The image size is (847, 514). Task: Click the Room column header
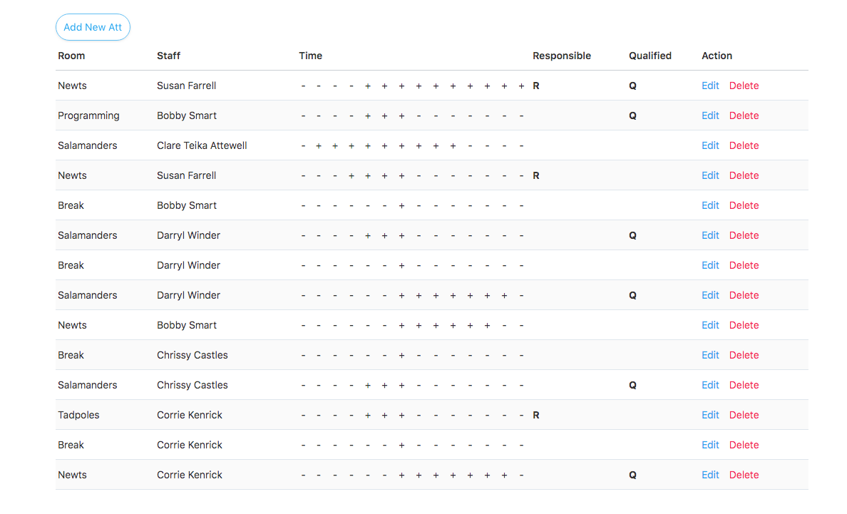click(x=71, y=56)
